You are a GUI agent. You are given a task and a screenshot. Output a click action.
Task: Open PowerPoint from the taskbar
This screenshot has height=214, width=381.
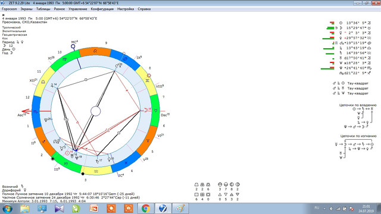tap(94, 209)
